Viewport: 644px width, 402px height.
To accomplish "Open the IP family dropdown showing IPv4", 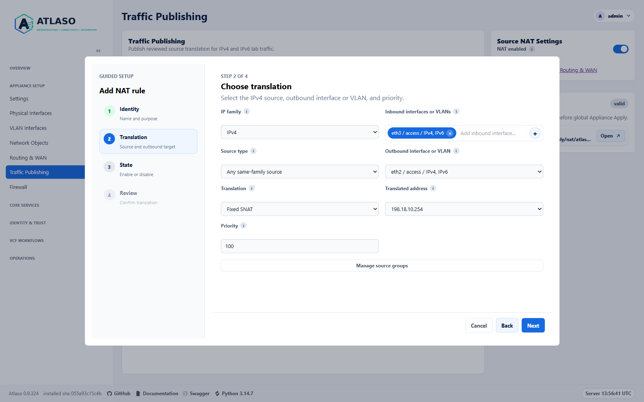I will click(x=300, y=132).
